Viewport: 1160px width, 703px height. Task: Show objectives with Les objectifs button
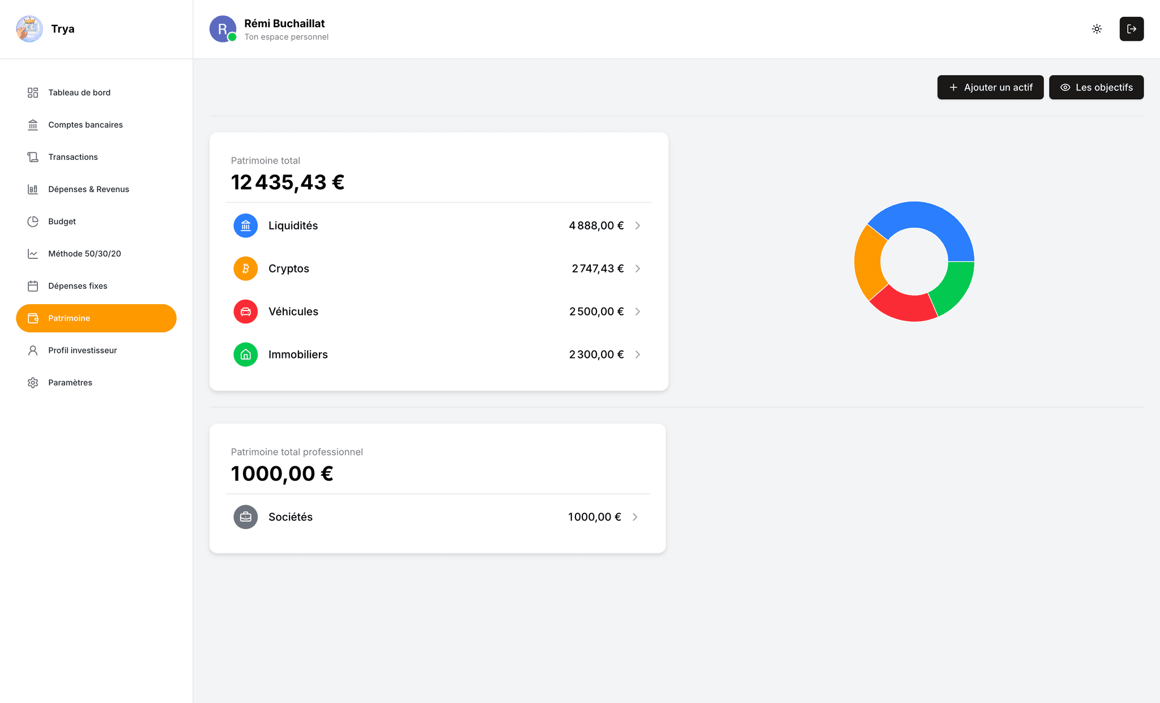tap(1096, 87)
